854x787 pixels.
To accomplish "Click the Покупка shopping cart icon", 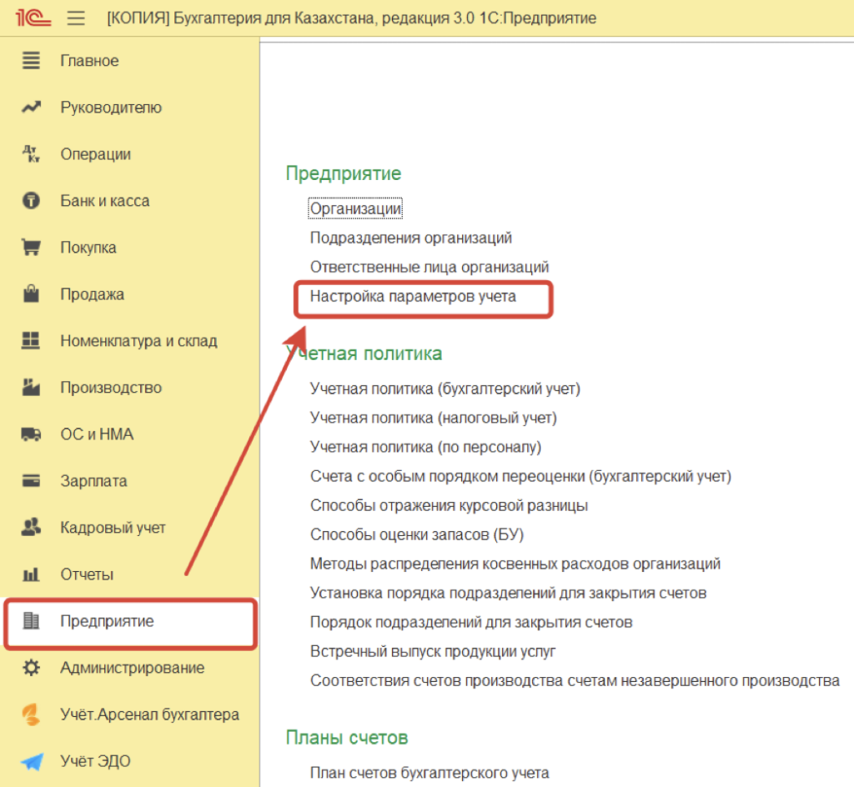I will coord(32,248).
